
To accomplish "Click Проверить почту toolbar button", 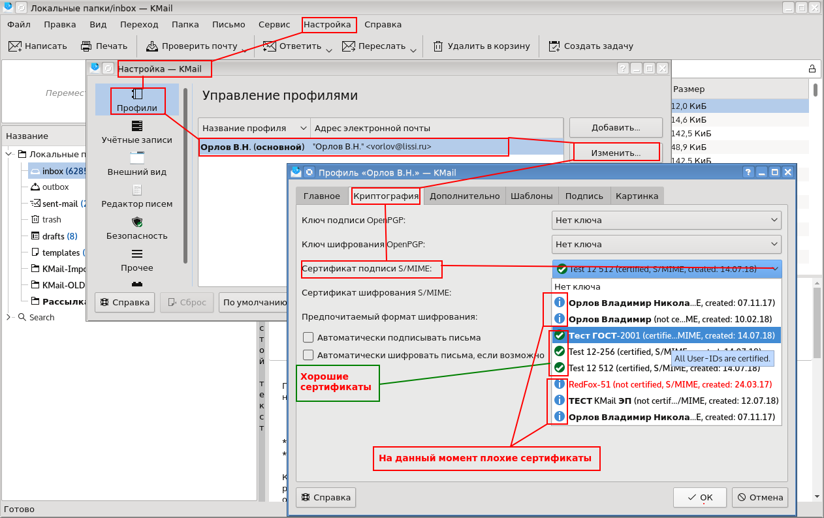I will pos(191,46).
